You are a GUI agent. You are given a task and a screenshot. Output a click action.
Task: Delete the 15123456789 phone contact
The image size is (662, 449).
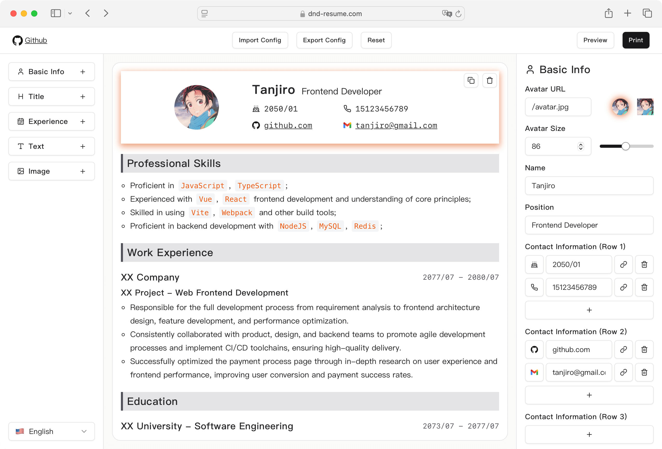pos(644,287)
